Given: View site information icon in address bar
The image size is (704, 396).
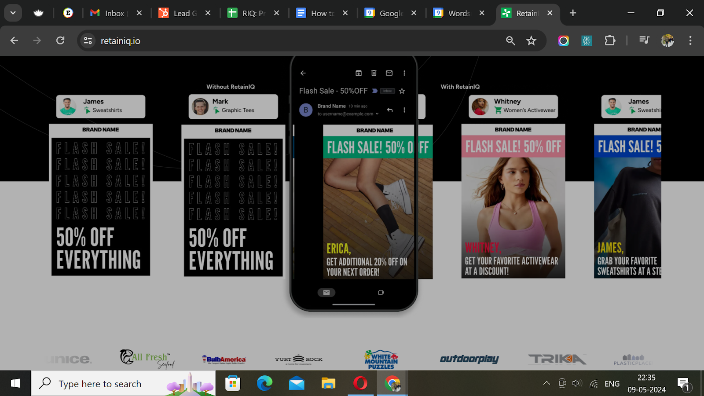Looking at the screenshot, I should 88,41.
